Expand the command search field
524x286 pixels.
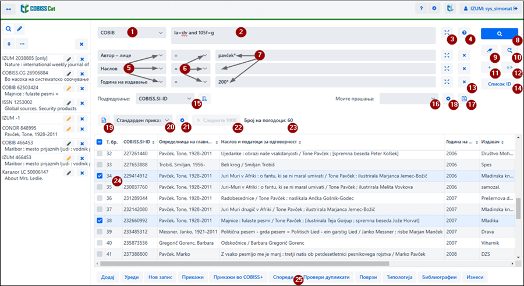447,33
